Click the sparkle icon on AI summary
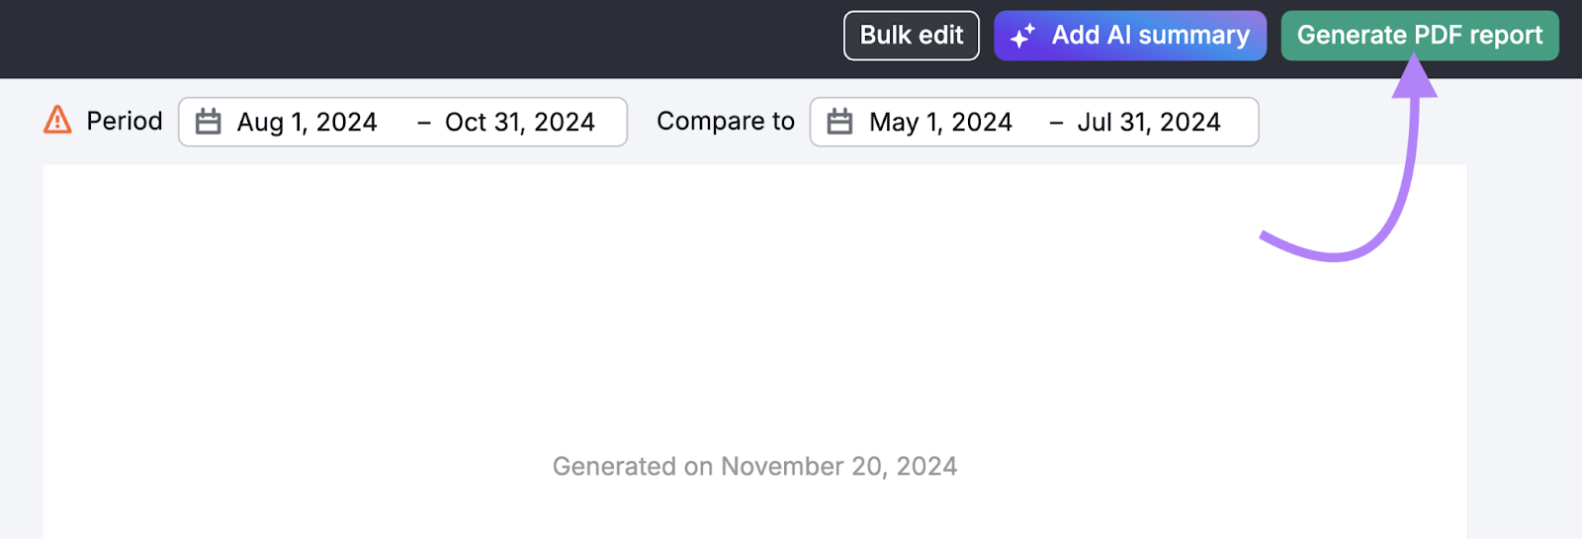 (x=1022, y=37)
